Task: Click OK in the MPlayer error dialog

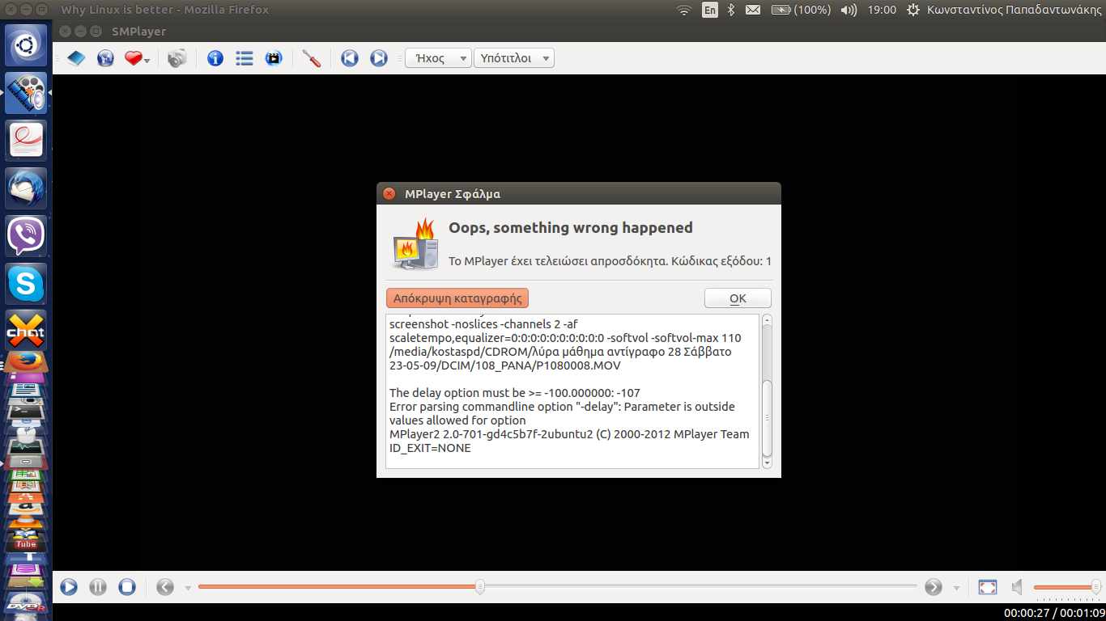Action: pyautogui.click(x=738, y=298)
